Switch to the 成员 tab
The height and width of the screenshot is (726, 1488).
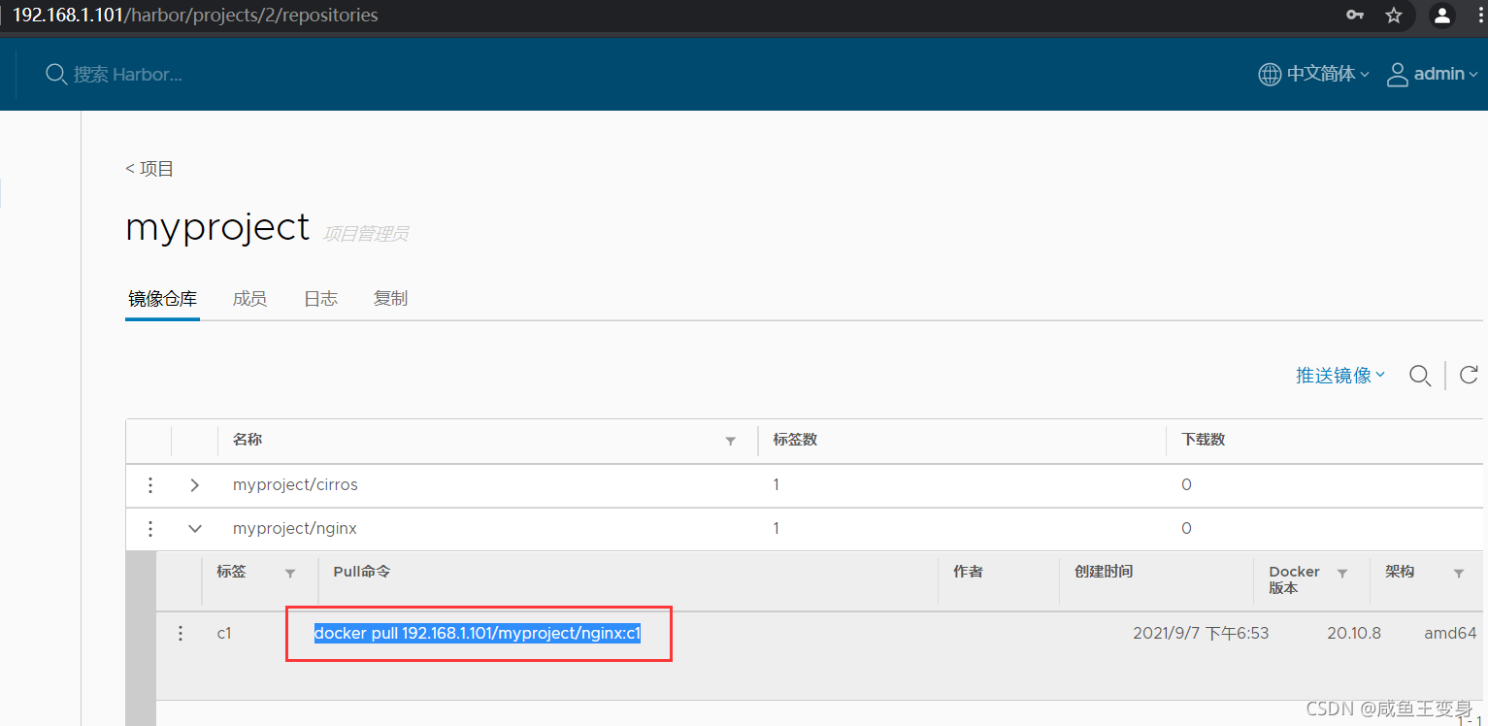click(249, 299)
